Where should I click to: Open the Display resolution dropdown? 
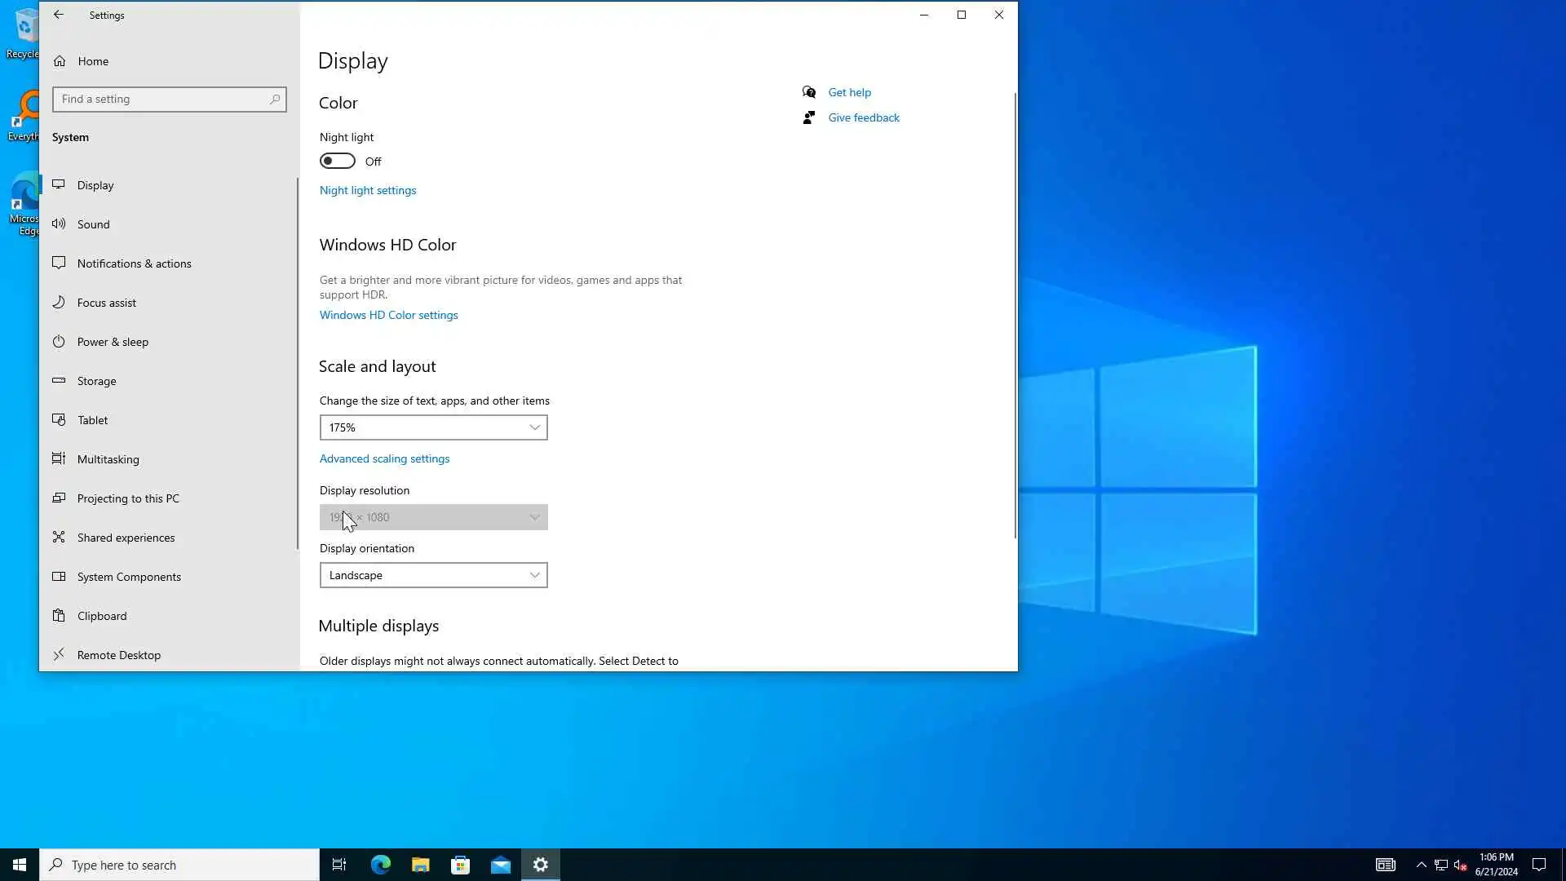[433, 517]
